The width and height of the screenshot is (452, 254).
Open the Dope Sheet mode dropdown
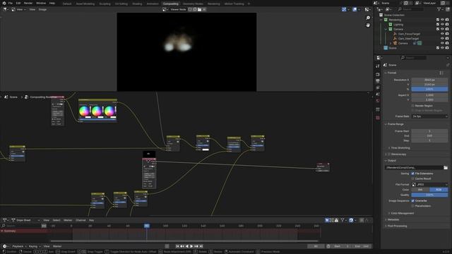coord(26,220)
